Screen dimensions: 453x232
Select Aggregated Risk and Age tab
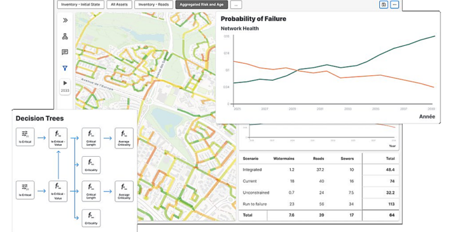pos(201,4)
